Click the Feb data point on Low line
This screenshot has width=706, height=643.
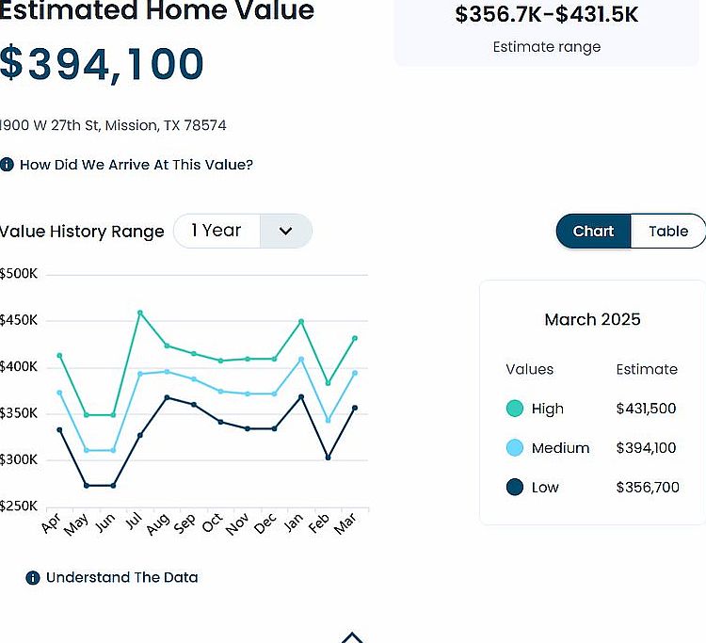click(329, 458)
